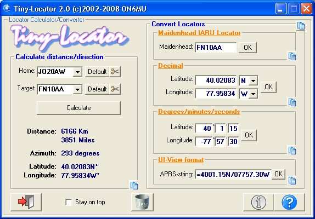Click the Maidenhead FN10AA input field
The image size is (315, 219).
(216, 48)
